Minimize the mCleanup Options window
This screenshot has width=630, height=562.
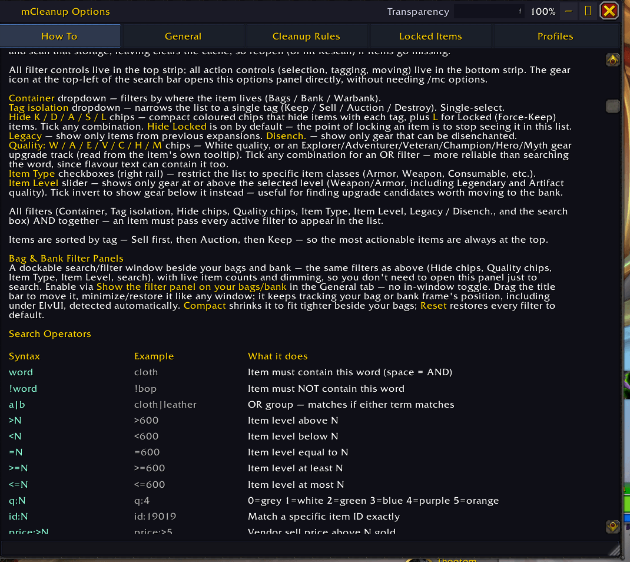568,11
